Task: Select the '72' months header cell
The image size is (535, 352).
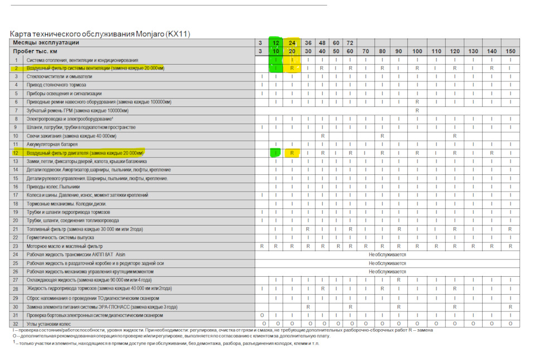Action: pos(350,43)
